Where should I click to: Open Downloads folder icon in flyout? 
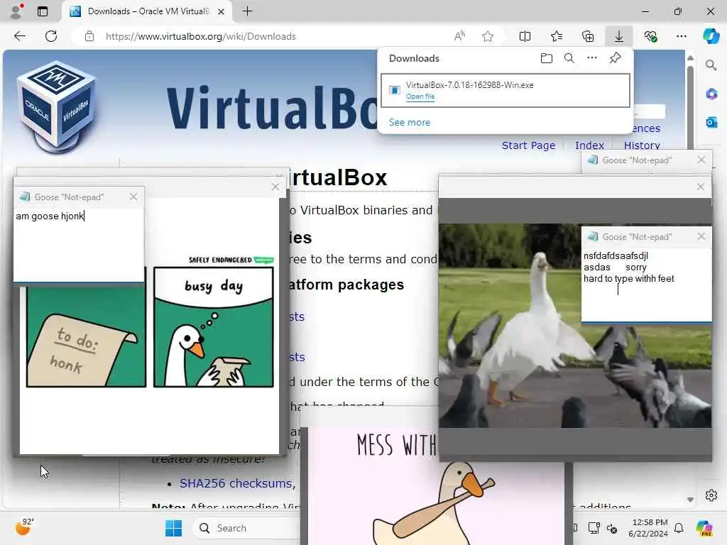point(547,58)
